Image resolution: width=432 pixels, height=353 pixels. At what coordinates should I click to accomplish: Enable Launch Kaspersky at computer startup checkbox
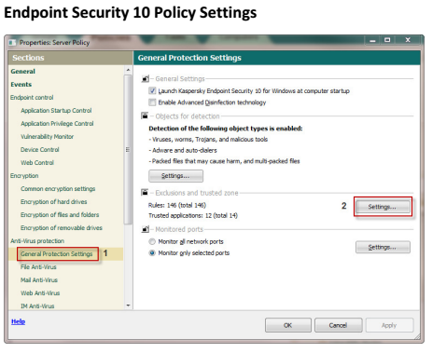pyautogui.click(x=152, y=91)
